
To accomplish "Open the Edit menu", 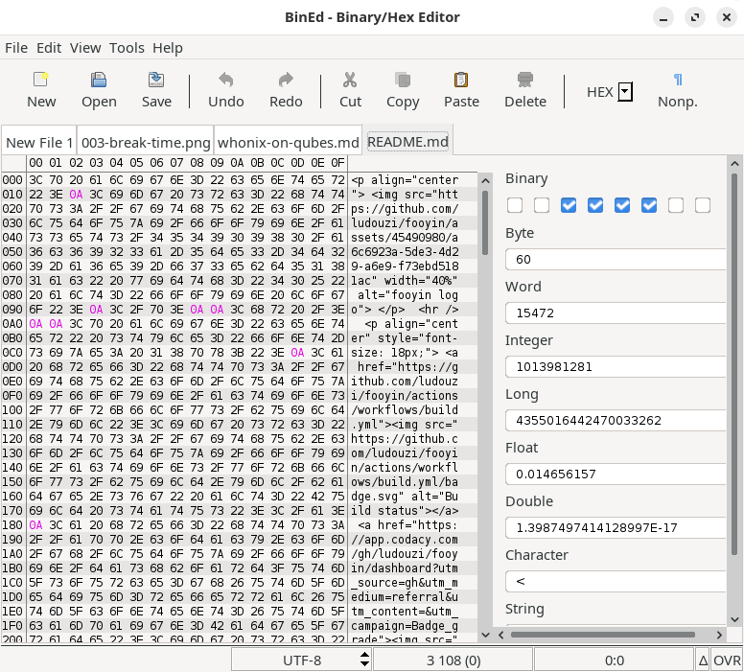I will (49, 48).
